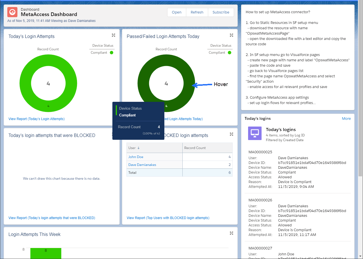Click Dave Damianakes' record count 2
363x259 pixels.
(230, 165)
